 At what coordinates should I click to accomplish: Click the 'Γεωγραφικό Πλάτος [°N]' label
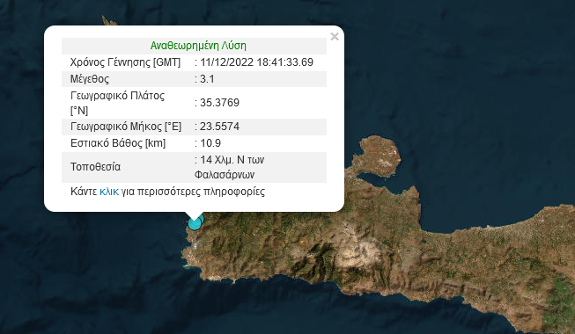pyautogui.click(x=117, y=103)
